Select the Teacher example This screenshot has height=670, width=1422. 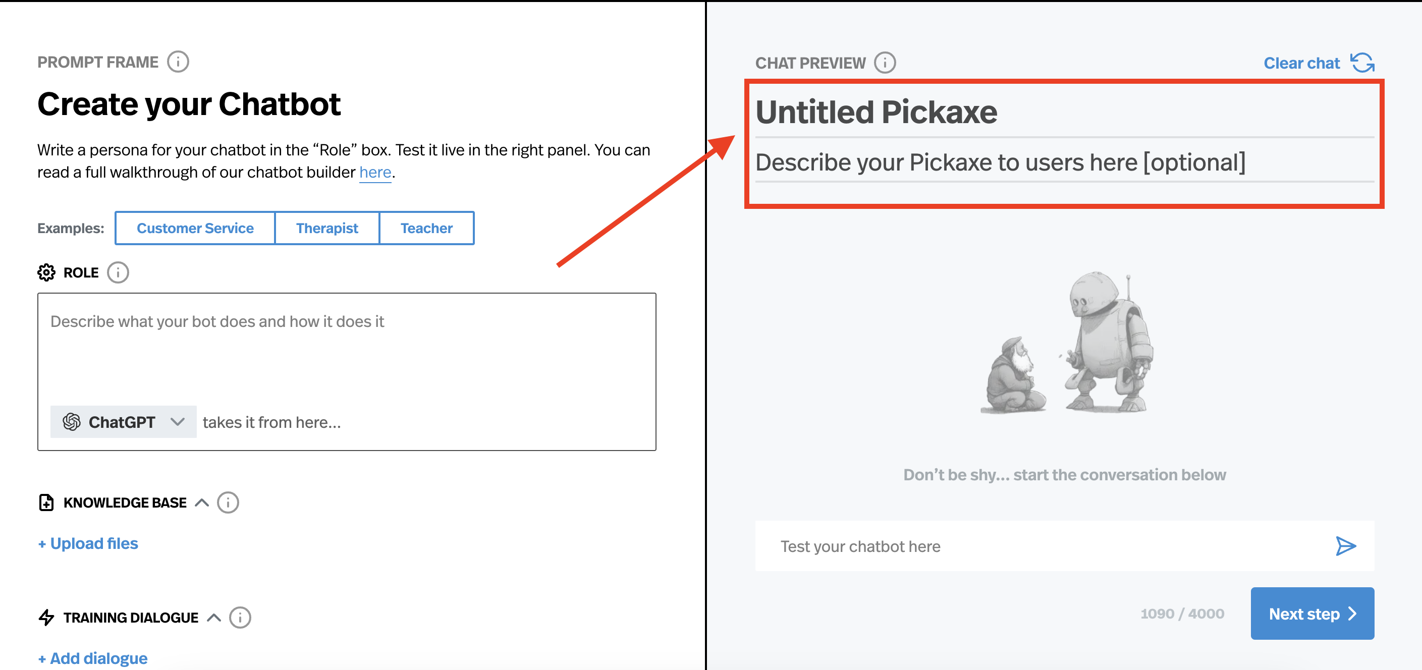[426, 228]
